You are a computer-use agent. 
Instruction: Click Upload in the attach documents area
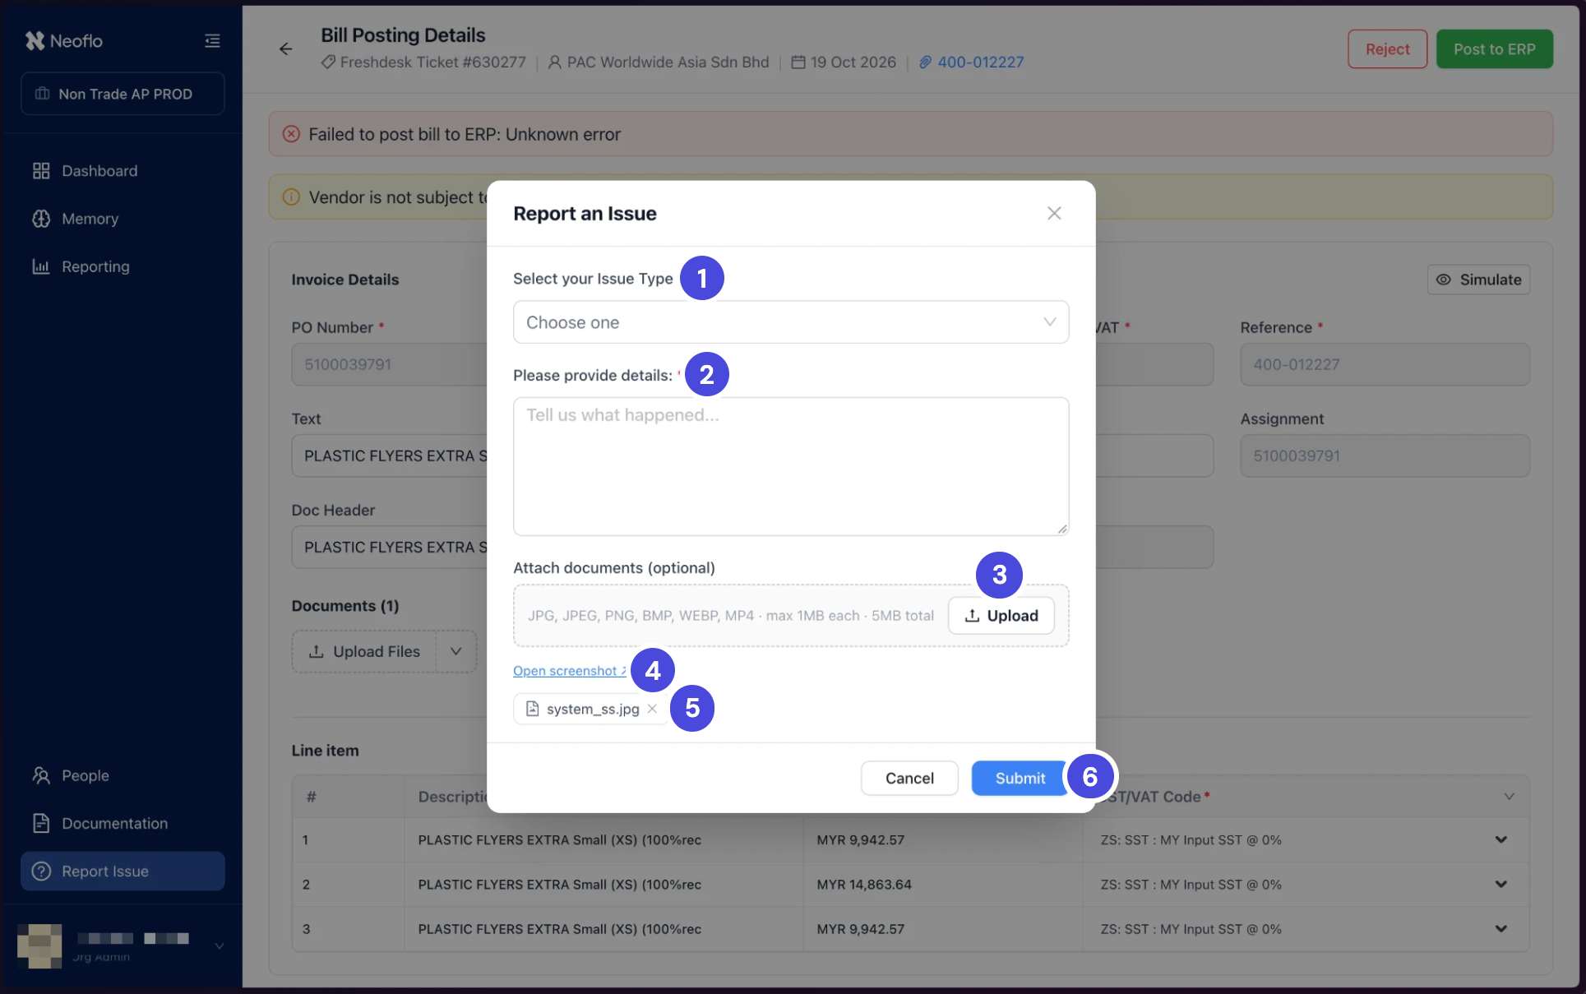pyautogui.click(x=1001, y=616)
